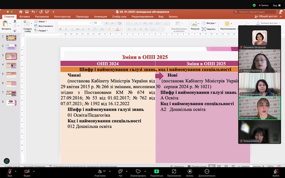Click the green Share screen button
Image resolution: width=285 pixels, height=178 pixels.
tap(156, 171)
